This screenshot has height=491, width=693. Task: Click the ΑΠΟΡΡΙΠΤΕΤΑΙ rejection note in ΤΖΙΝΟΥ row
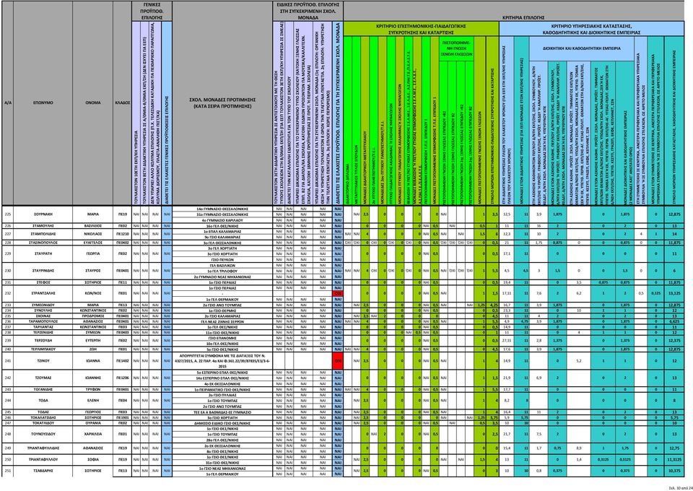click(222, 360)
